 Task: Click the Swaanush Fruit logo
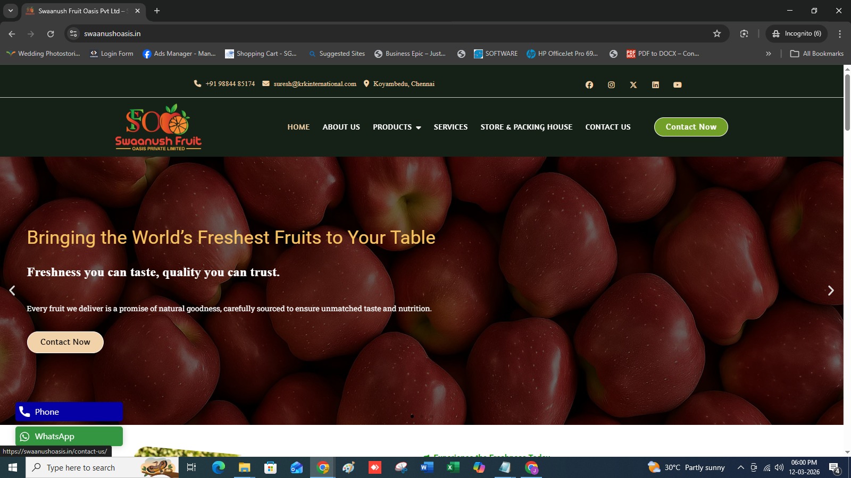point(158,127)
